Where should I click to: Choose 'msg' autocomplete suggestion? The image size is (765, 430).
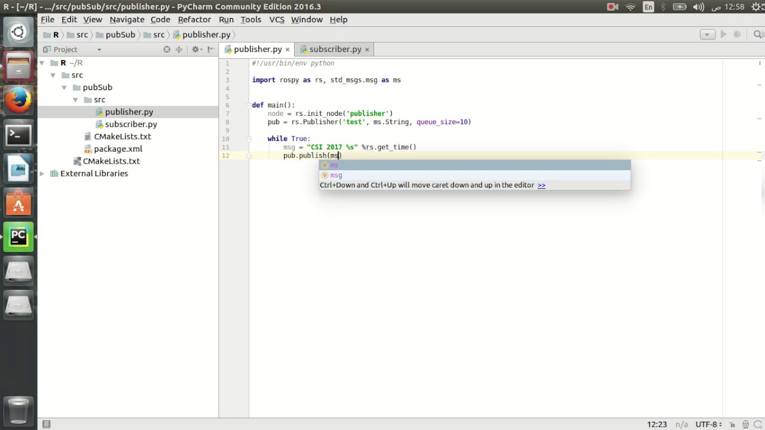(x=475, y=176)
